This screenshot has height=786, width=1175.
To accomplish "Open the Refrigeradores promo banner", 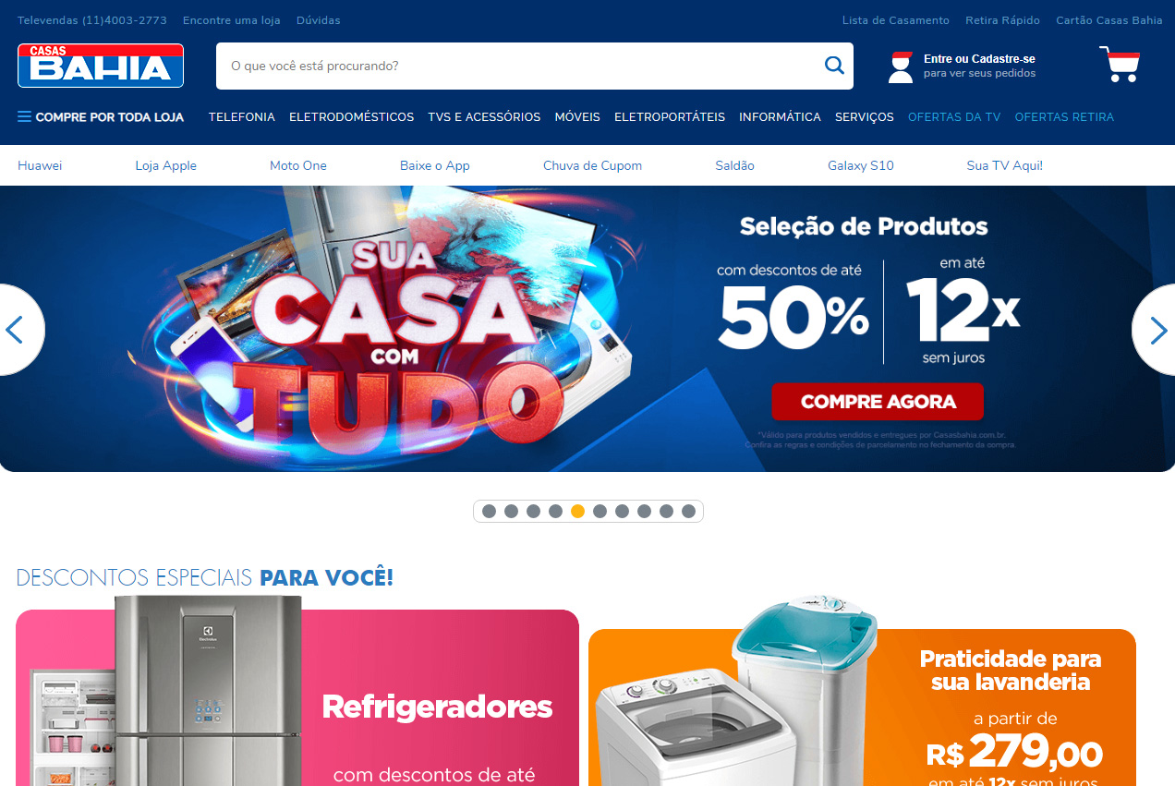I will pos(297,697).
